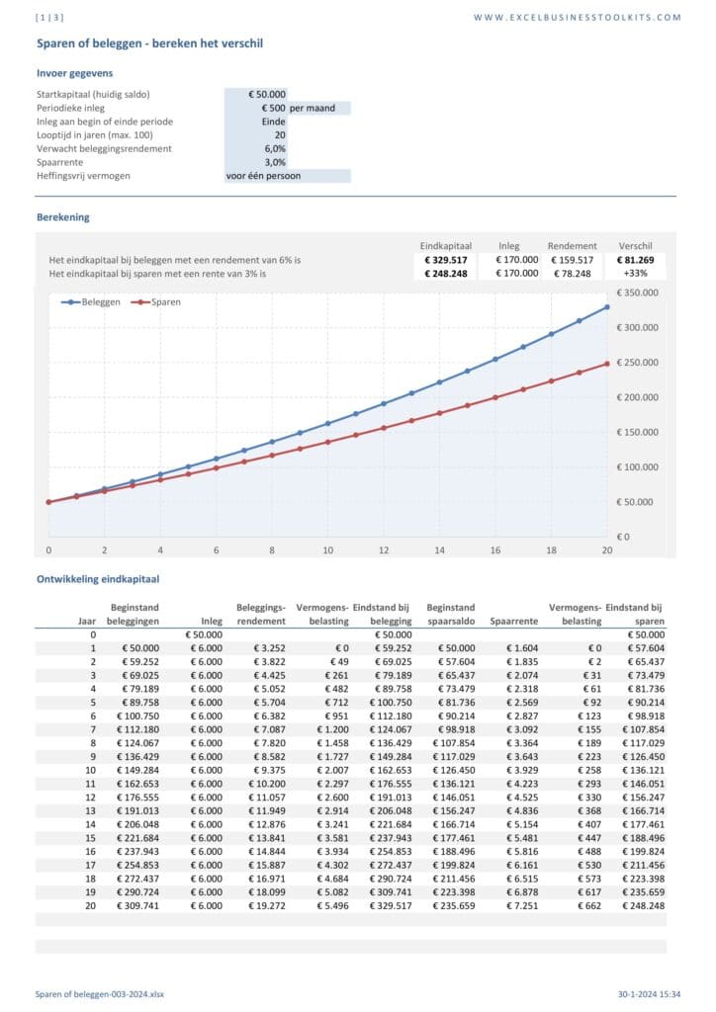The width and height of the screenshot is (716, 1012).
Task: Open the 'per maand' frequency cell
Action: pyautogui.click(x=319, y=108)
